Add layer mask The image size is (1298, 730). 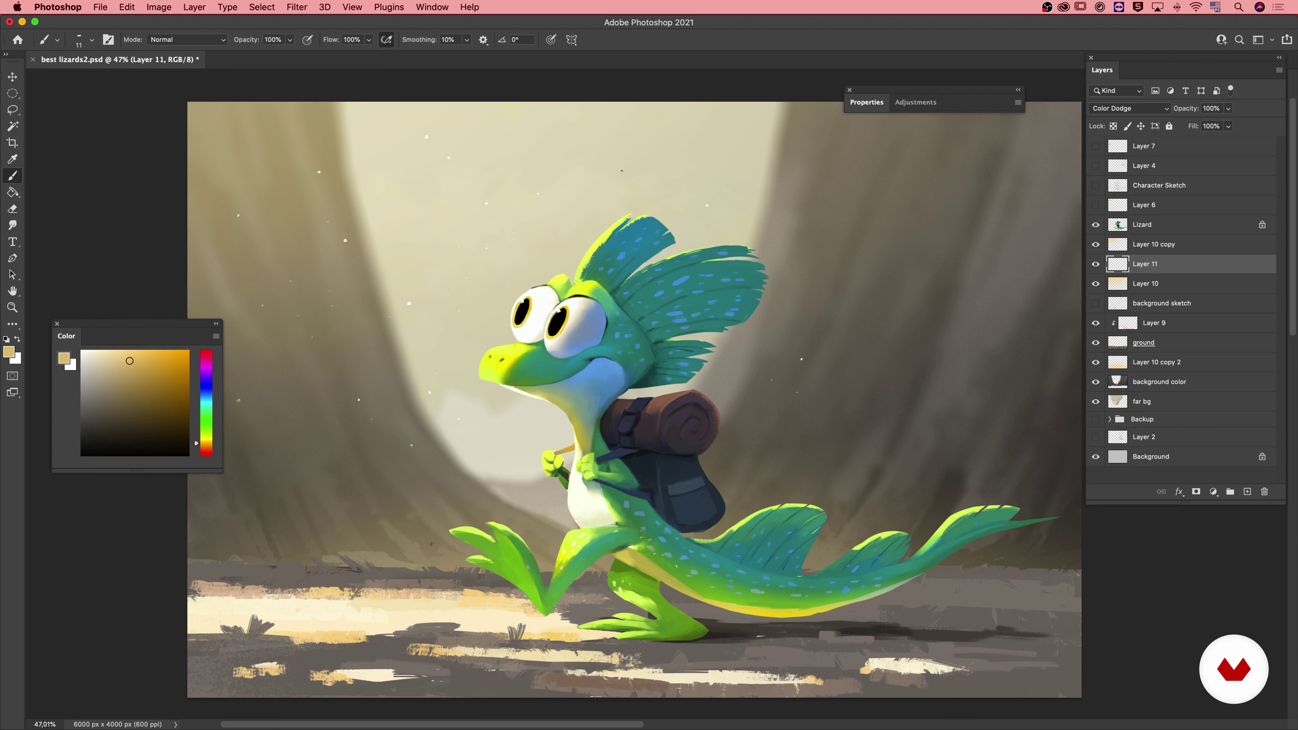coord(1196,492)
